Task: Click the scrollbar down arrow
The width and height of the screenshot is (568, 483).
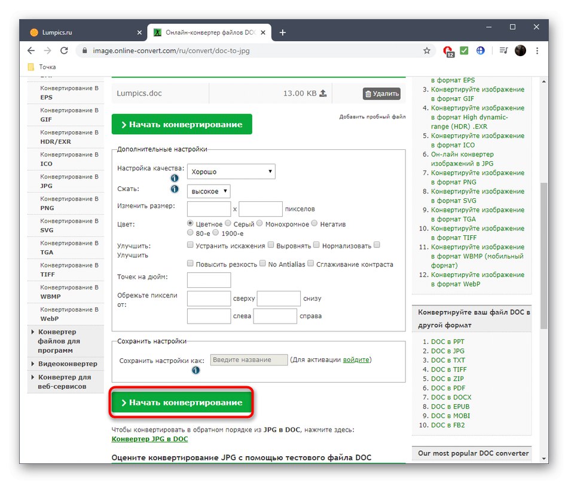Action: tap(543, 459)
